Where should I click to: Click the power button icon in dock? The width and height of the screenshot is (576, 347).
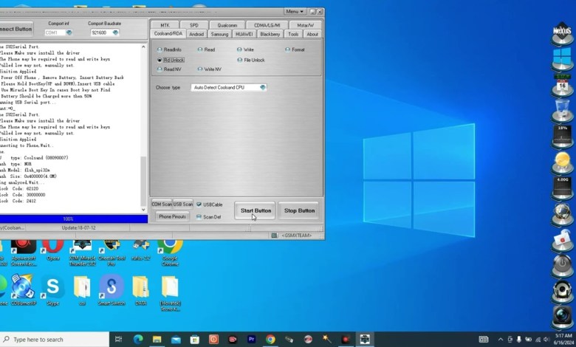(x=562, y=266)
